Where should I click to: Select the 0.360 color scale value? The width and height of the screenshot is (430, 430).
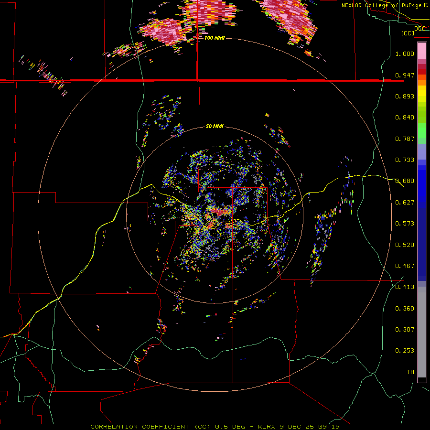405,309
